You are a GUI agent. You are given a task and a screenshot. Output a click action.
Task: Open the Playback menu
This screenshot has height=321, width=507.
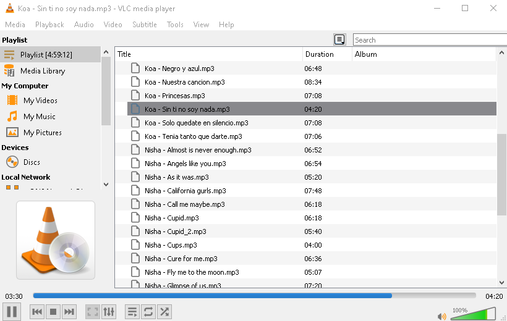[x=49, y=25]
